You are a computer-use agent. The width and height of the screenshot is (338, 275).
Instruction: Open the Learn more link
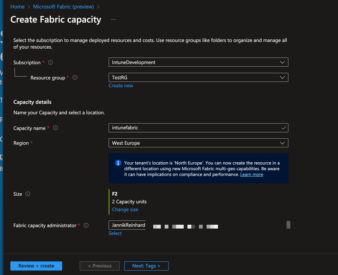click(x=251, y=174)
